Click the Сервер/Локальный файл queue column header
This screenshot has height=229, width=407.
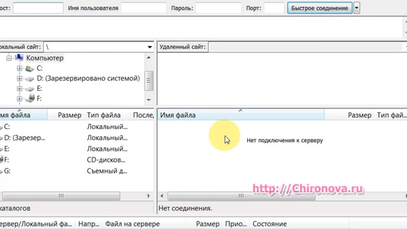[37, 224]
